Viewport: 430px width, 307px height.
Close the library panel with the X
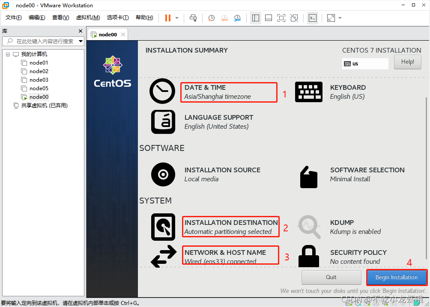tap(81, 31)
